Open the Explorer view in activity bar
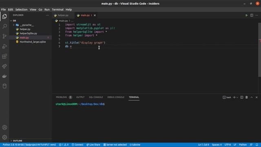The image size is (261, 147). point(4,16)
